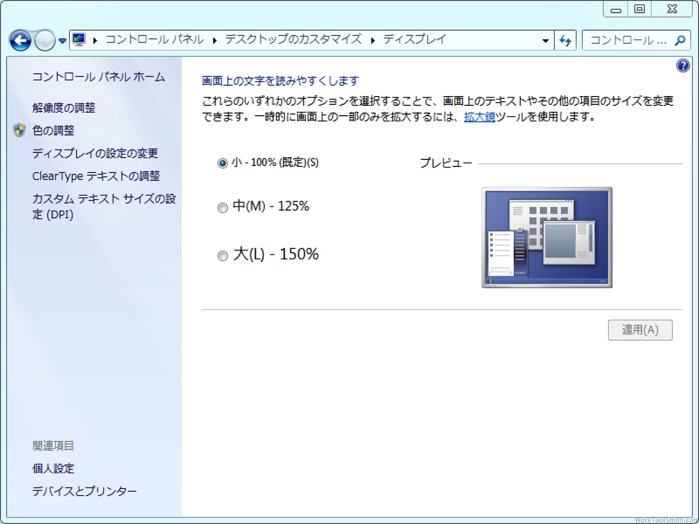Open 色の調整 sidebar link
The image size is (699, 524).
pos(54,130)
